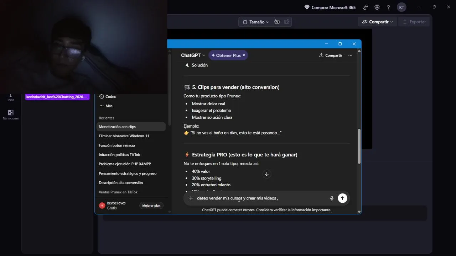Click the plus attach icon in message box
The height and width of the screenshot is (256, 456).
coord(191,198)
